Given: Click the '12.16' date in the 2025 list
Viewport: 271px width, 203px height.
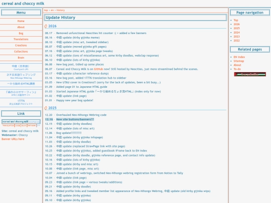Looking at the screenshot, I should [49, 119].
